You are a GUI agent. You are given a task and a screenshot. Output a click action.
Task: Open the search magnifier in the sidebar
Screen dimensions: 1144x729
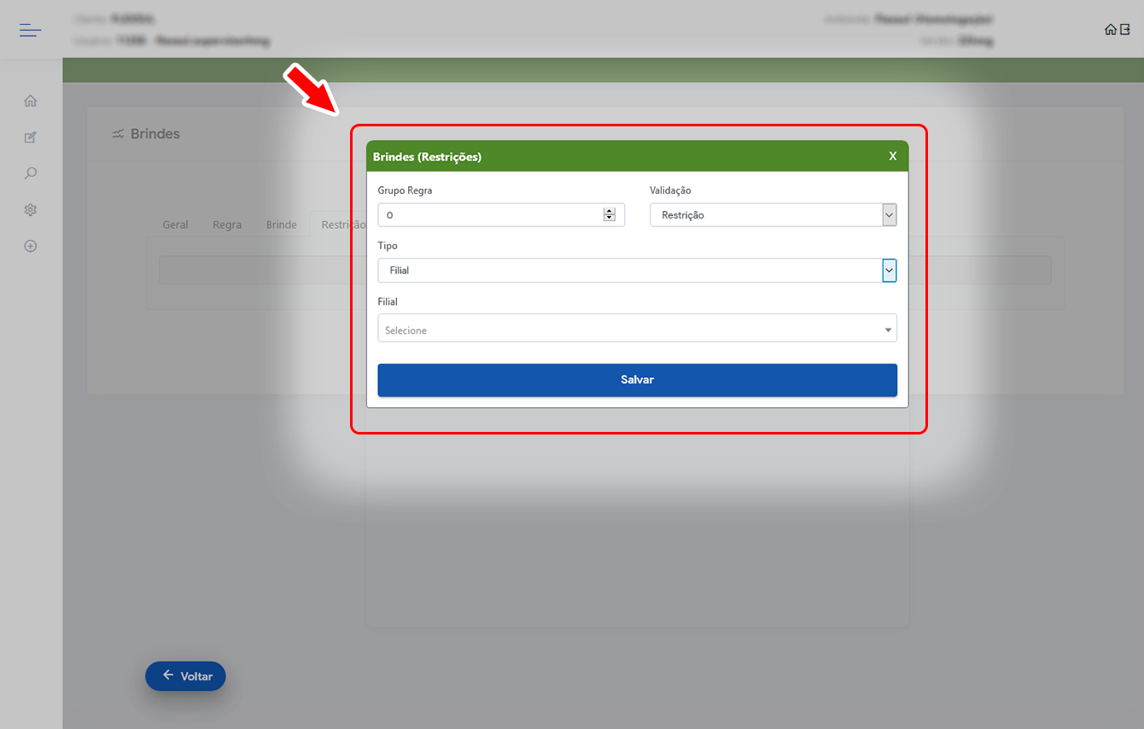31,173
